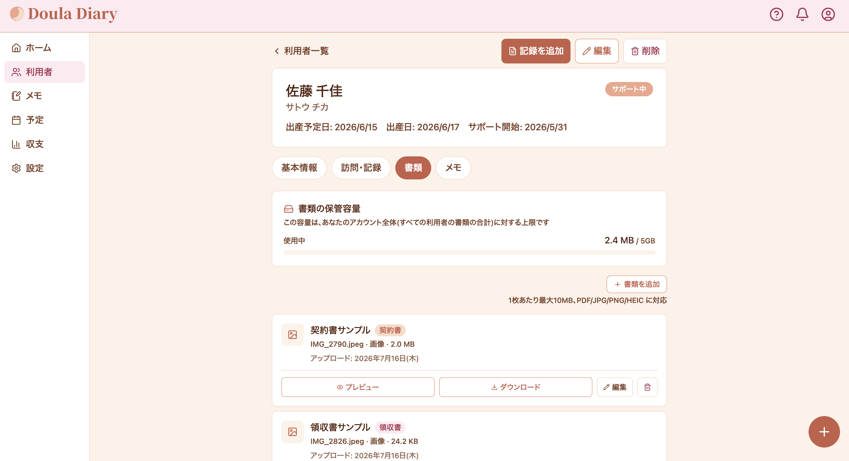Screen dimensions: 849x461
Task: Click the storage usage progress bar
Action: tap(469, 252)
